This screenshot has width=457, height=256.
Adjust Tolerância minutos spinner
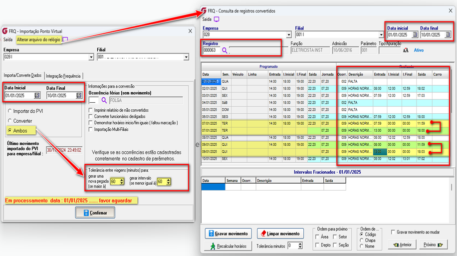[x=300, y=246]
